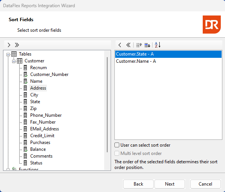Move selected sort field up

tap(139, 45)
